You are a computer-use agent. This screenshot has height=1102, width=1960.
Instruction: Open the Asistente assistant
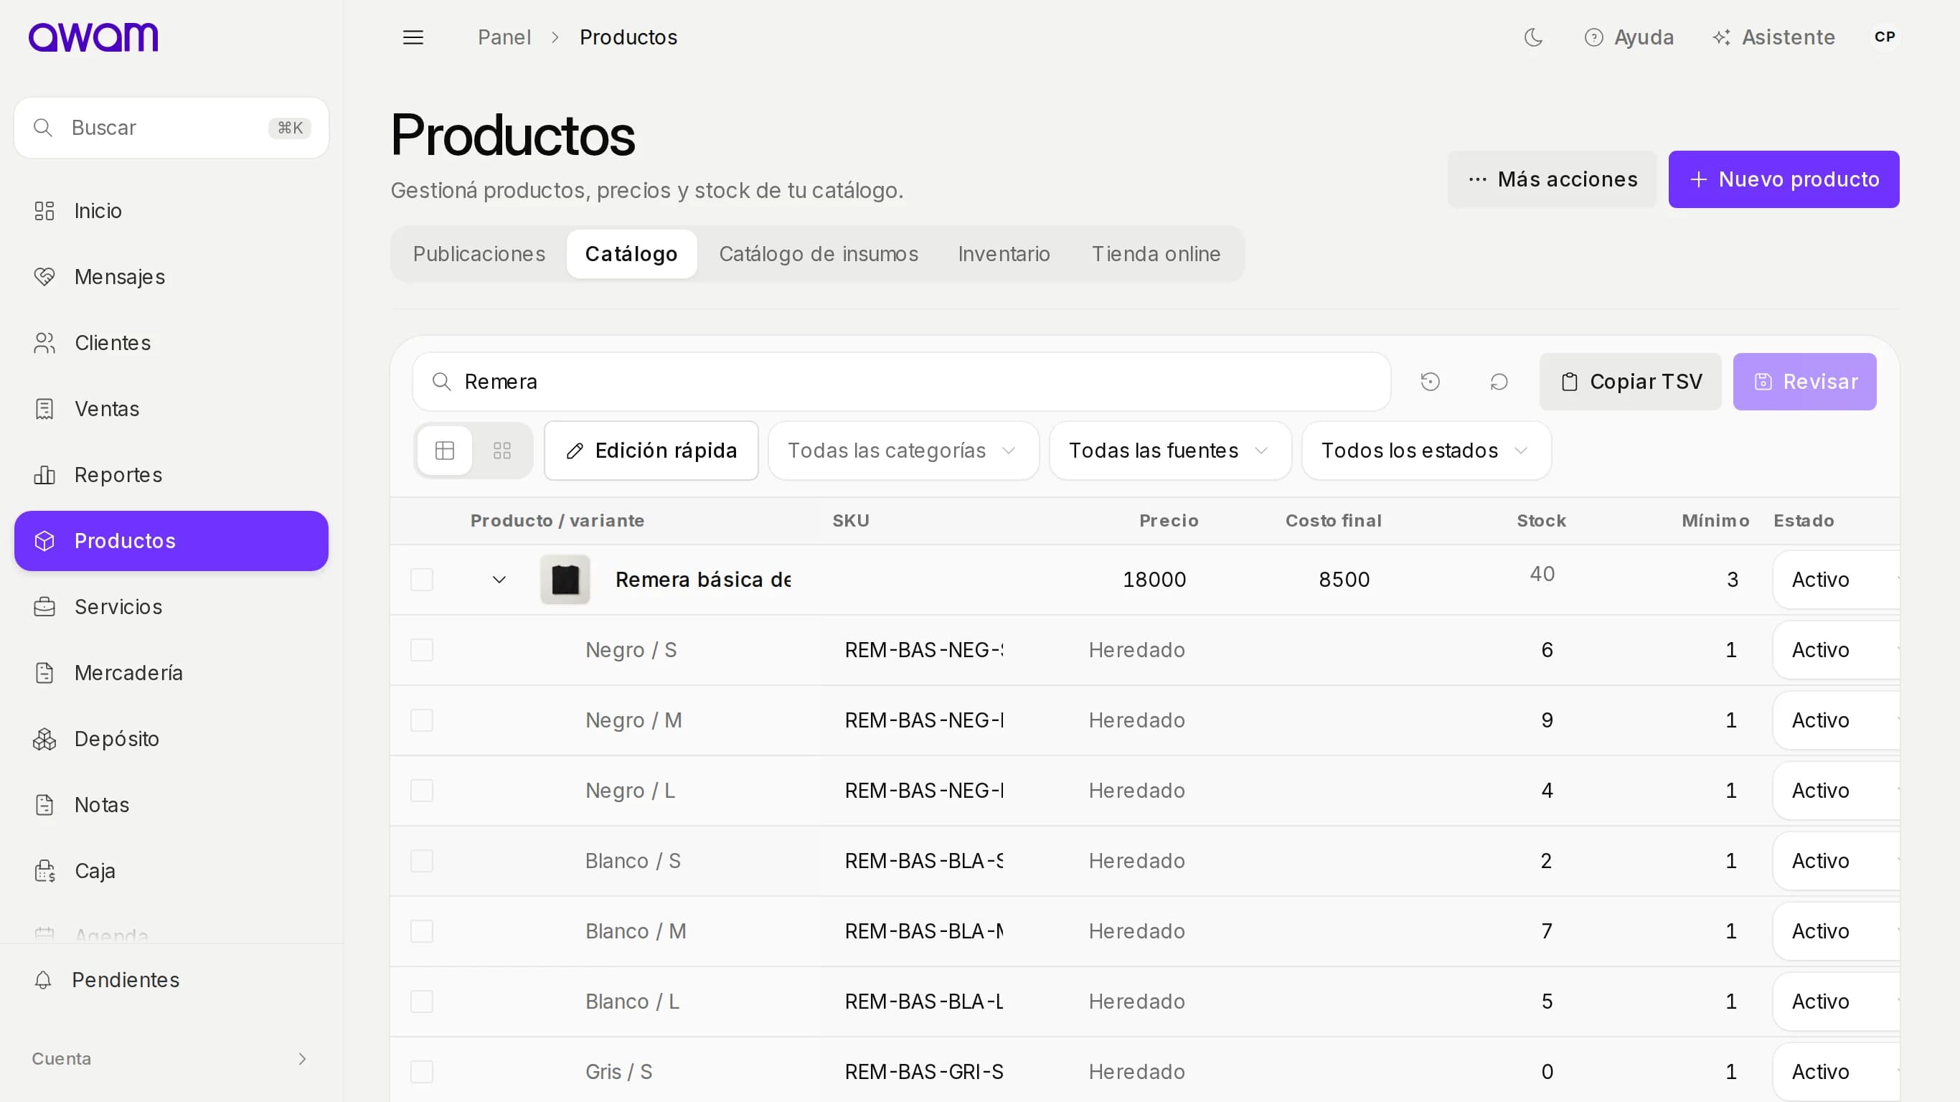coord(1773,37)
